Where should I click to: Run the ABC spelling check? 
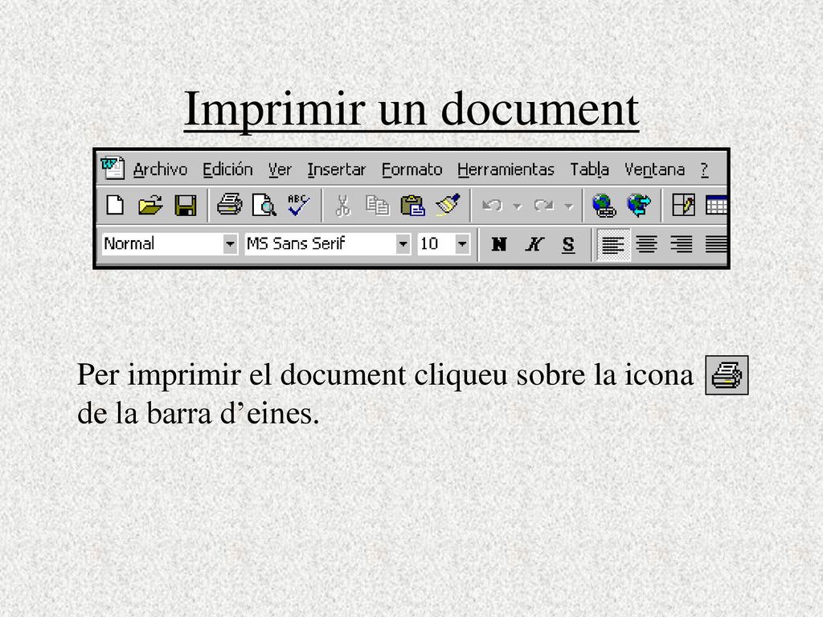tap(298, 205)
